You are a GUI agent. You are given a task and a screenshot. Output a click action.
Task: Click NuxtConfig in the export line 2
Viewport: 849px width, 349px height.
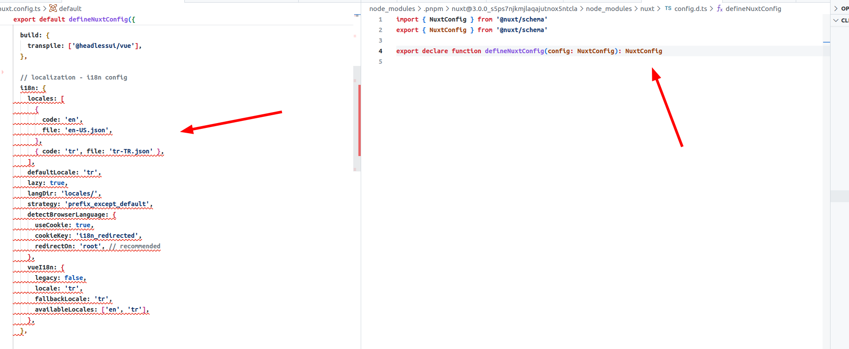pyautogui.click(x=448, y=30)
